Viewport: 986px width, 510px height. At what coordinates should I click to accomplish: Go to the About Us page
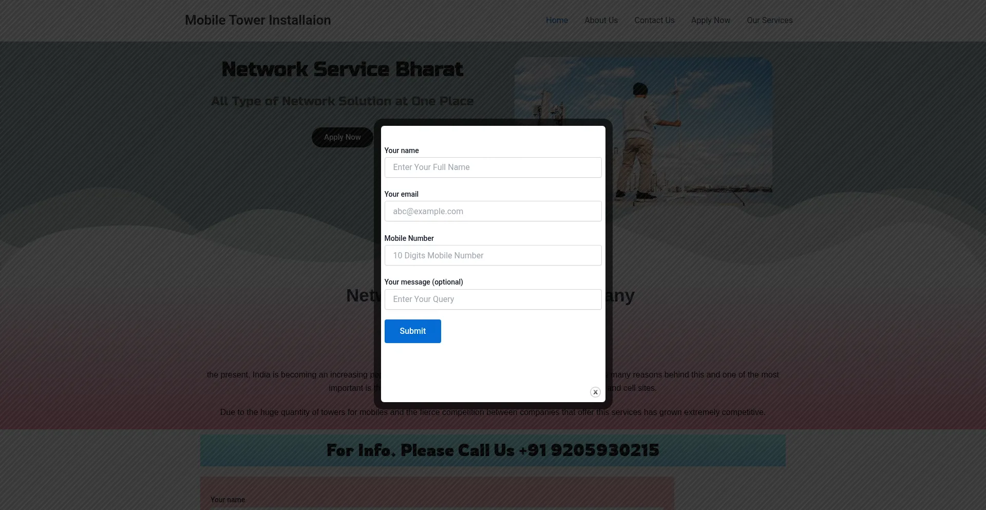tap(601, 21)
